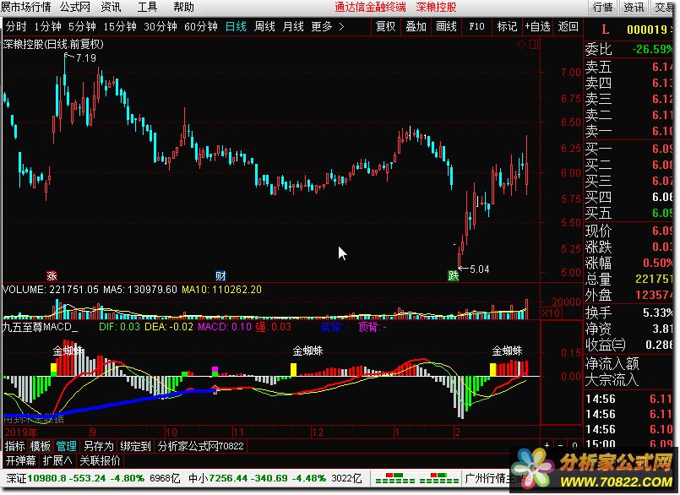
Task: Click the red diamond icon on chart
Action: pyautogui.click(x=521, y=44)
